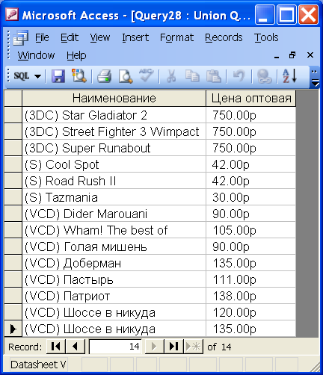Open the Insert menu

(x=135, y=37)
